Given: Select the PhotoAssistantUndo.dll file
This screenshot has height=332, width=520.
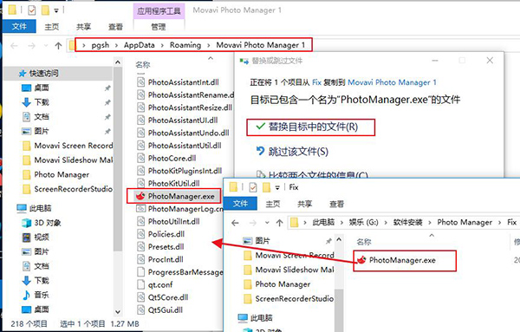Looking at the screenshot, I should click(188, 133).
